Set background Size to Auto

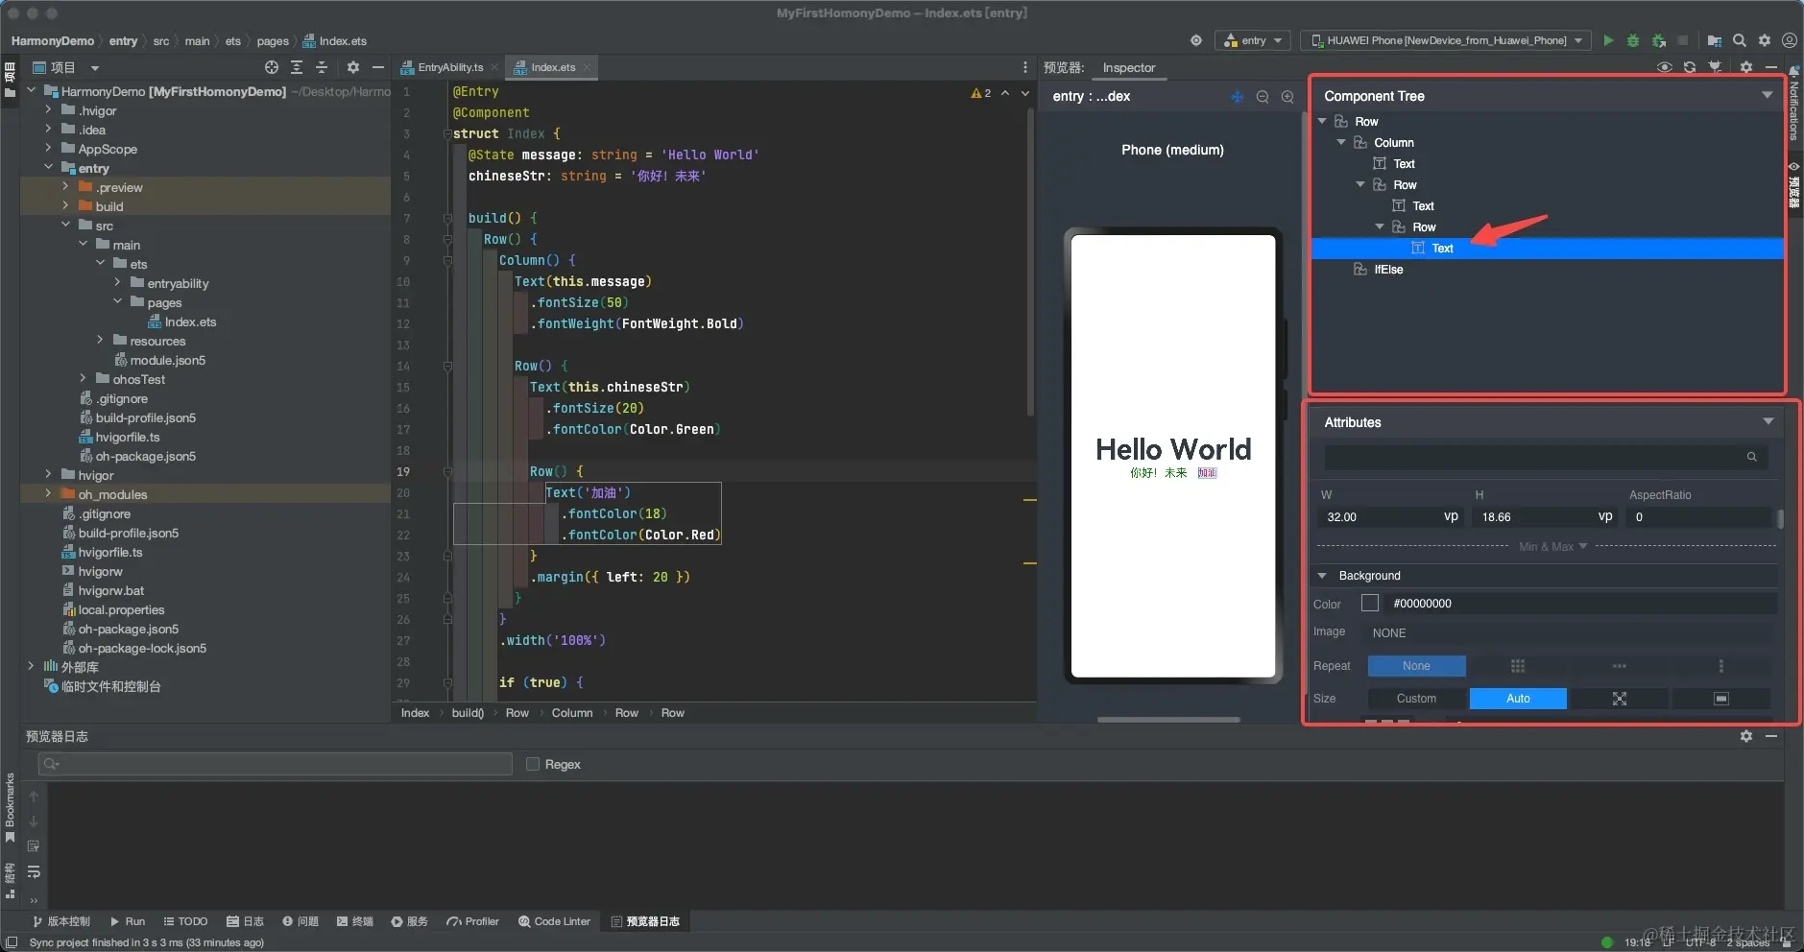[1518, 699]
